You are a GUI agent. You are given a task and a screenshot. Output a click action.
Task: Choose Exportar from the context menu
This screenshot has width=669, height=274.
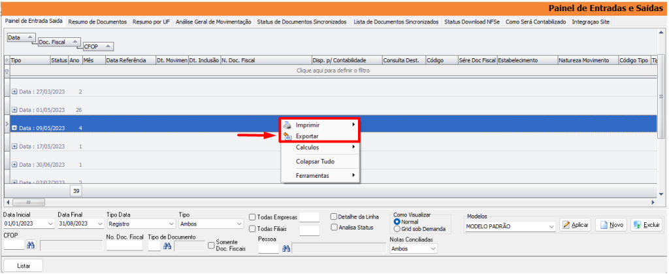(319, 136)
